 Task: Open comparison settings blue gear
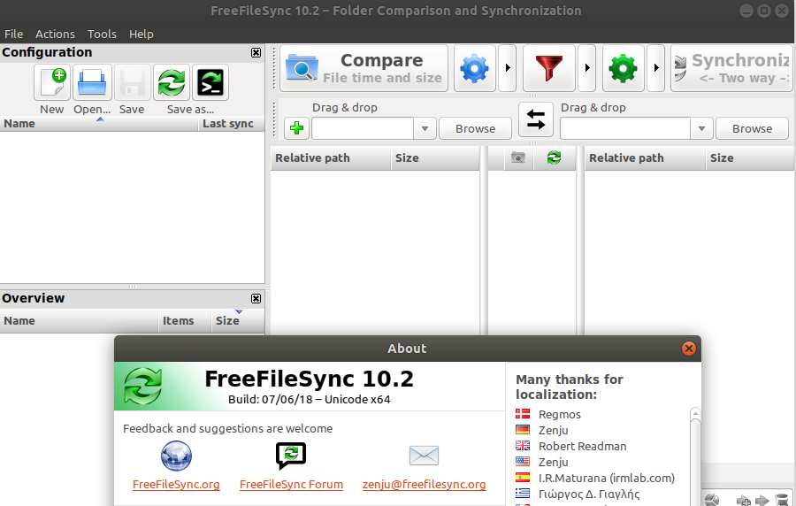475,69
